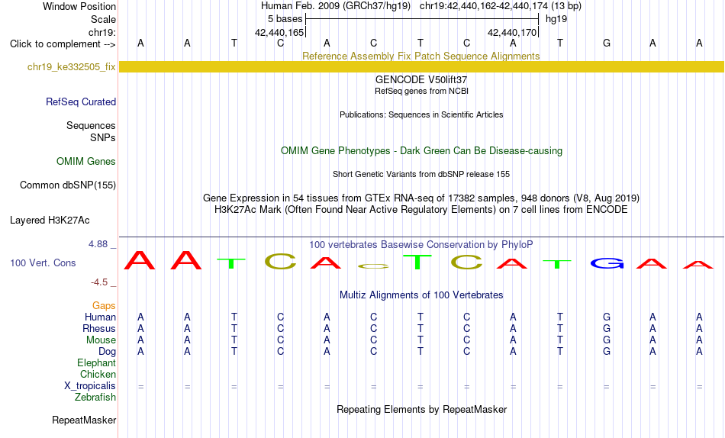Click the 100 Vert. Cons track label
725x438 pixels.
(43, 262)
